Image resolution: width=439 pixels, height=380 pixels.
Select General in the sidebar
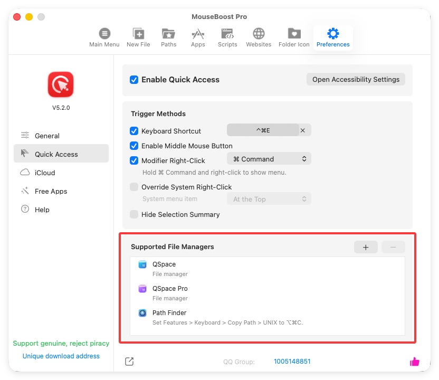click(x=61, y=136)
